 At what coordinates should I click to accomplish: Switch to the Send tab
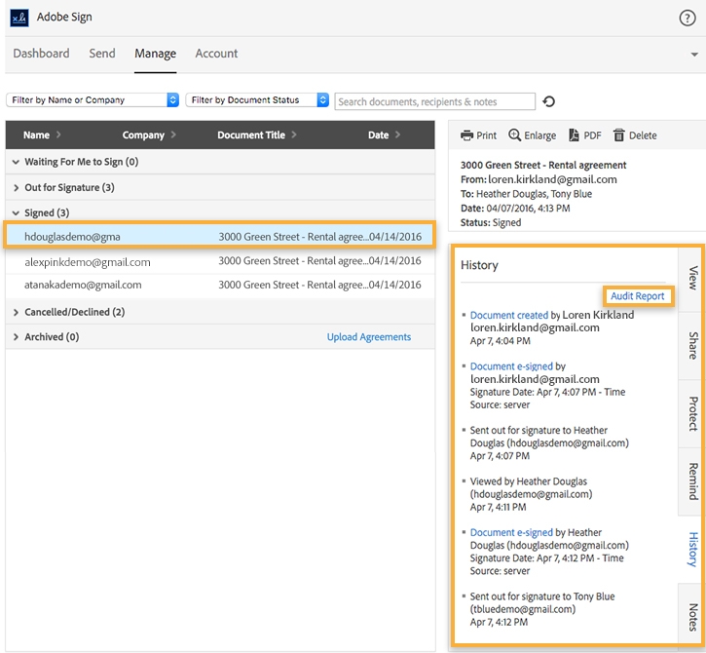pyautogui.click(x=102, y=54)
